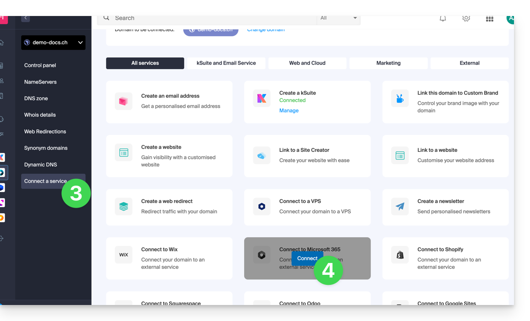Switch to Marketing tab
Image resolution: width=530 pixels, height=321 pixels.
click(x=388, y=63)
